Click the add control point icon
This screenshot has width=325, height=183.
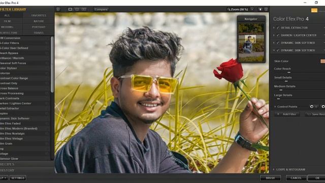pos(314,107)
